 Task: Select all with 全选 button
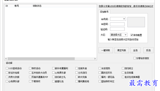(x=135, y=50)
